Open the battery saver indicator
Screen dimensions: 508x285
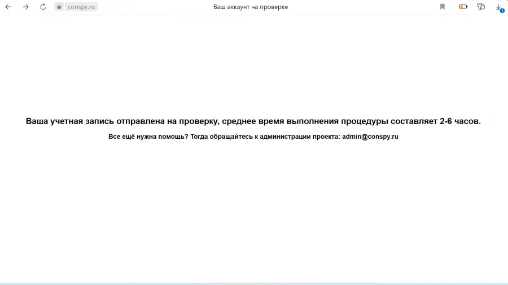click(x=463, y=7)
